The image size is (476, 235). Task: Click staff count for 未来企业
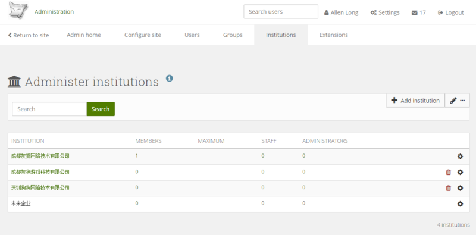[x=263, y=203]
